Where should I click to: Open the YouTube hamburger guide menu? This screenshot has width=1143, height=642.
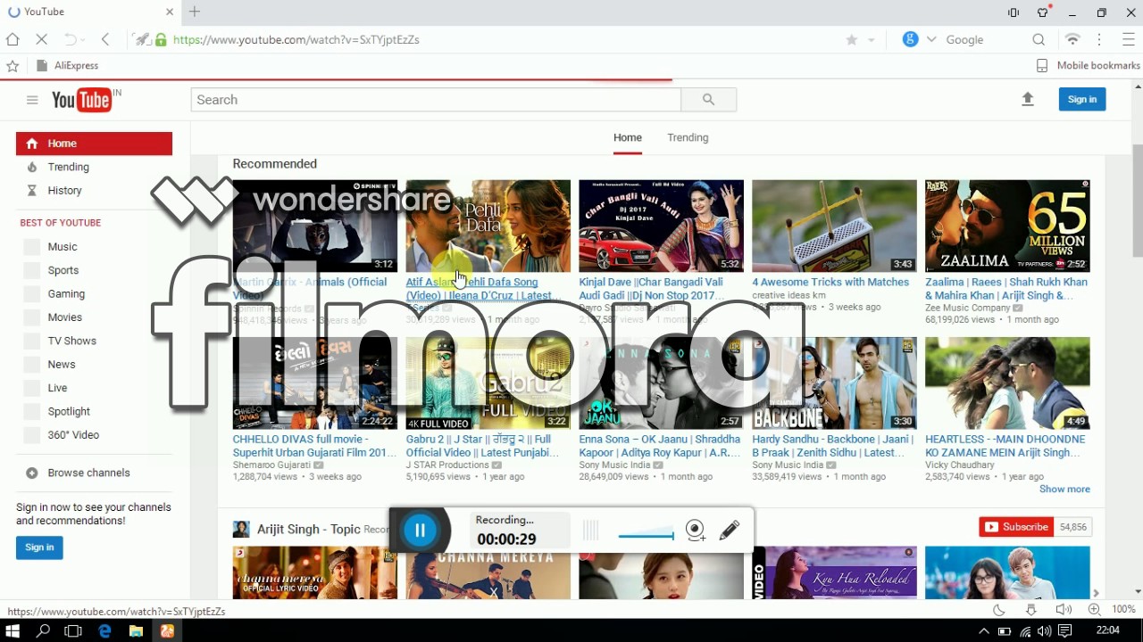click(x=32, y=100)
